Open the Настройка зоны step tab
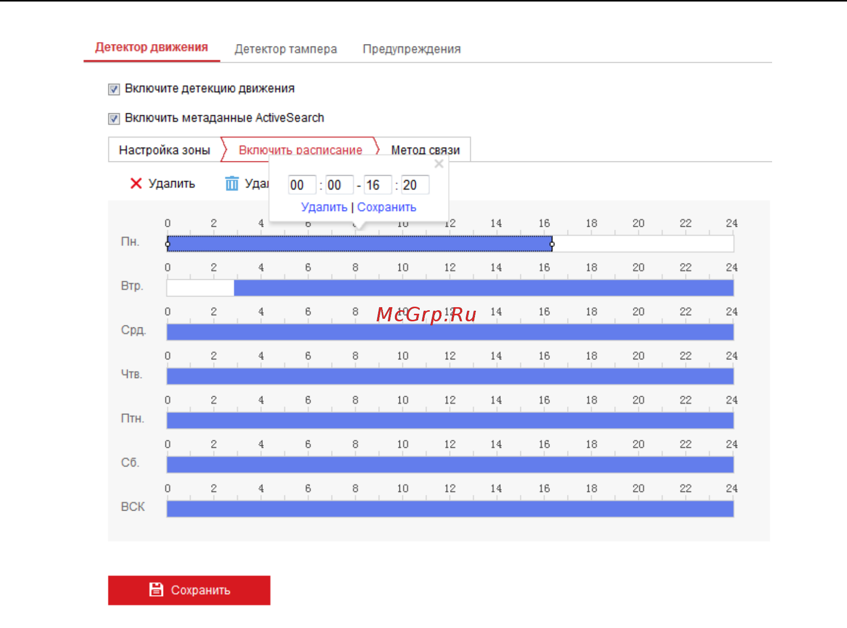 click(x=165, y=150)
